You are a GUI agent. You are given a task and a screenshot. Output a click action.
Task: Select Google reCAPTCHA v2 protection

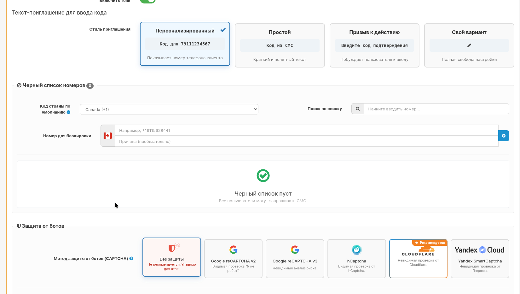(x=233, y=259)
